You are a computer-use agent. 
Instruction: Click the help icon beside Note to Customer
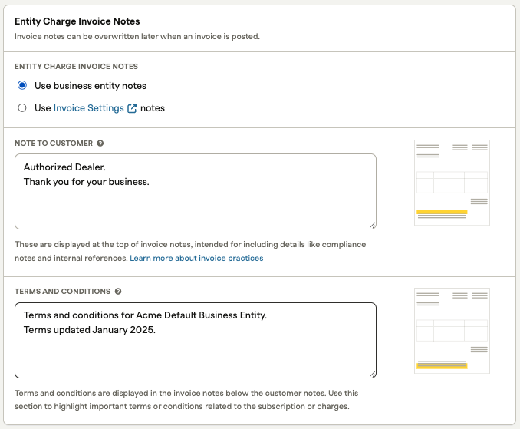(100, 144)
